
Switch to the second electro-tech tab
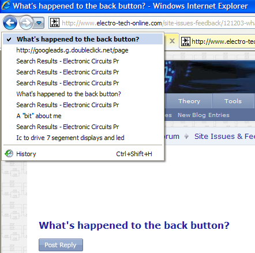pos(217,41)
